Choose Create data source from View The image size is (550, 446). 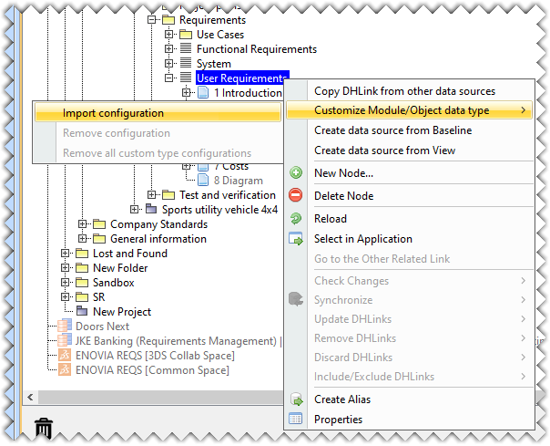point(410,150)
